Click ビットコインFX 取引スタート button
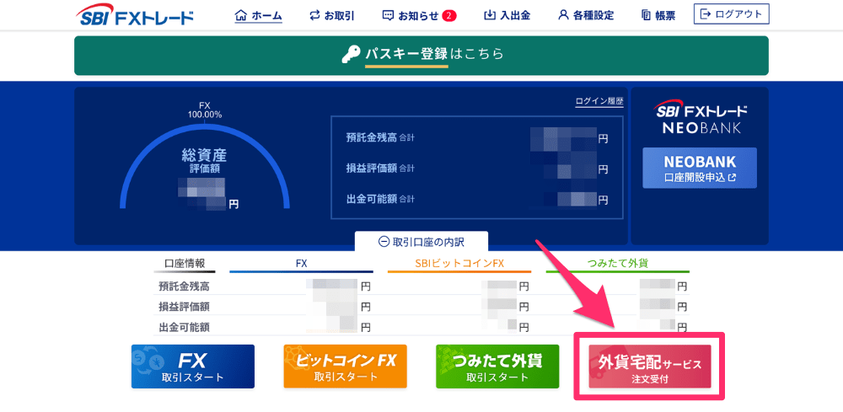Viewport: 843px width, 412px height. [x=345, y=367]
